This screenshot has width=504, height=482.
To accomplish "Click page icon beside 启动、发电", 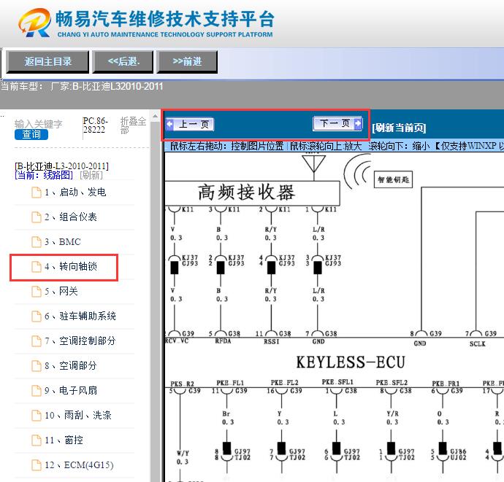I will (37, 193).
